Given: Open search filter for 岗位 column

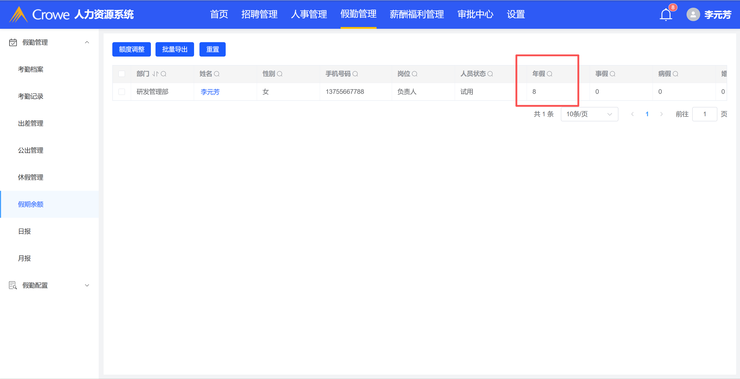Looking at the screenshot, I should pos(415,74).
